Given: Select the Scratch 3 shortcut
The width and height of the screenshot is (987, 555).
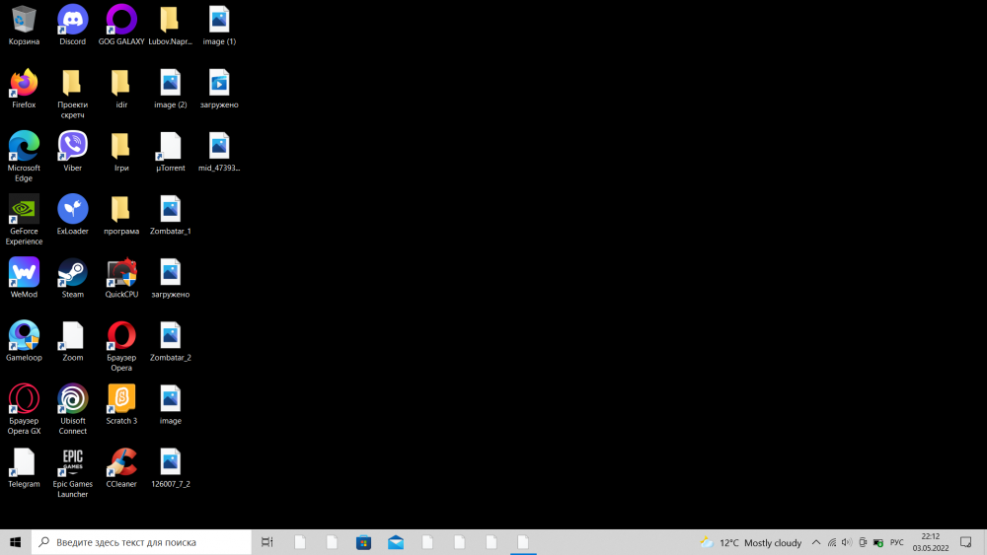Looking at the screenshot, I should click(x=121, y=404).
